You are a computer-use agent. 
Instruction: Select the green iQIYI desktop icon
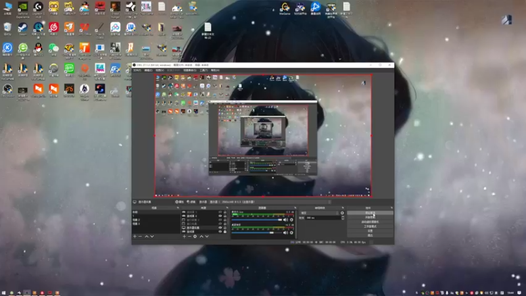click(x=69, y=69)
